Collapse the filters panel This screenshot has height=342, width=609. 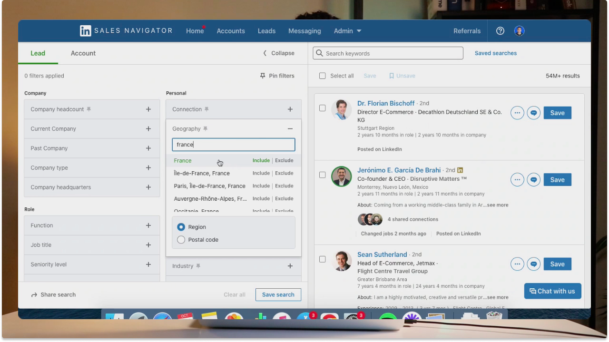(279, 53)
